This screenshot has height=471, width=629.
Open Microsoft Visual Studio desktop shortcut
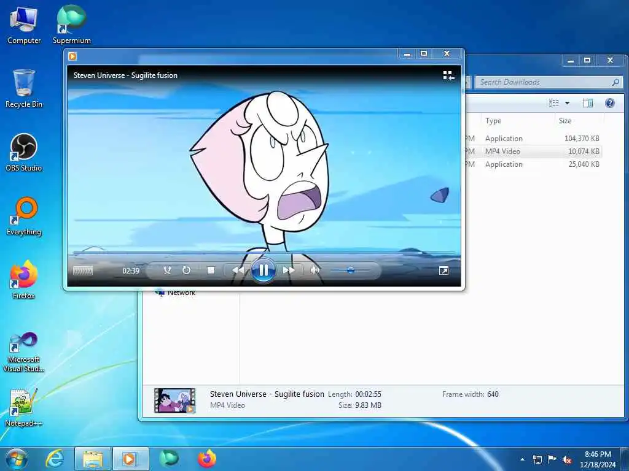[x=24, y=352]
